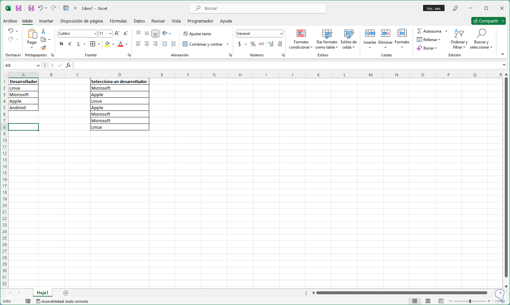Switch to the Disposición de página tab
Screen dimensions: 510x305
(82, 21)
